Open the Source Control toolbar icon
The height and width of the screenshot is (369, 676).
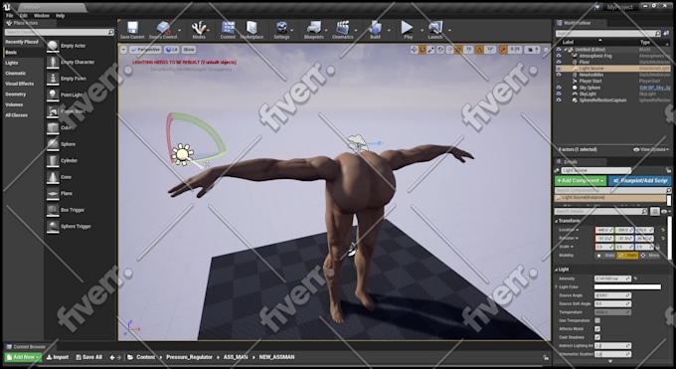pos(163,28)
